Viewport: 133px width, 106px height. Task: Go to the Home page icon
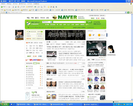(18, 7)
